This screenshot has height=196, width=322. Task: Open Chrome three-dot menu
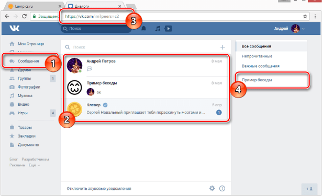tap(315, 16)
